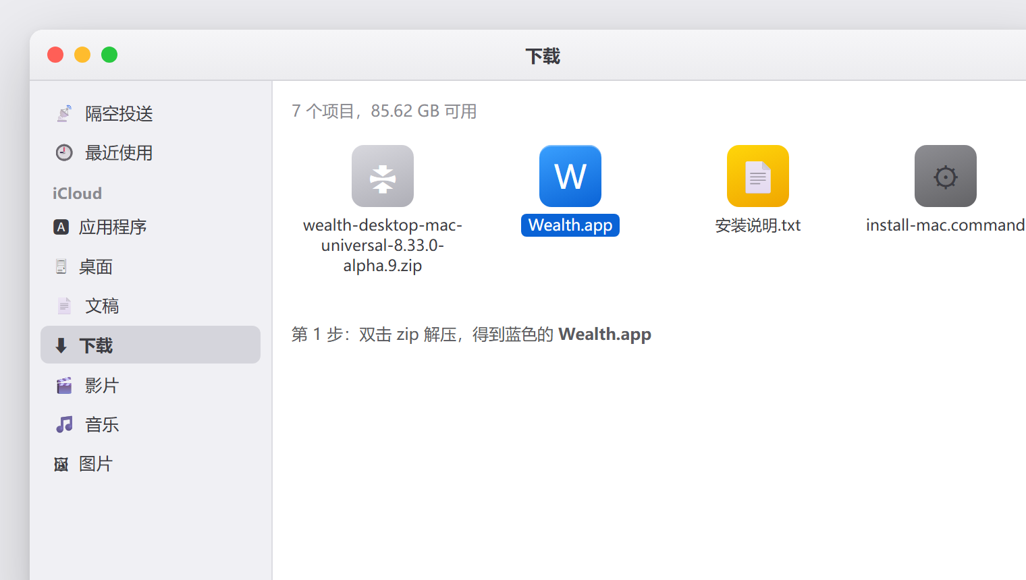Click the 最近使用 sidebar label
The image size is (1026, 580).
(x=119, y=153)
